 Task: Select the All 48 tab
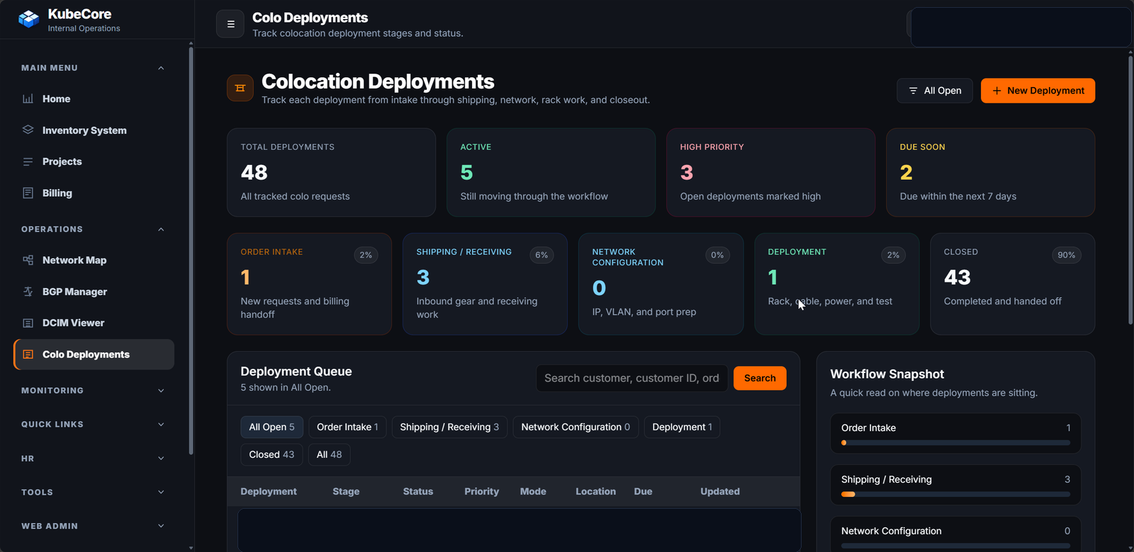(329, 454)
